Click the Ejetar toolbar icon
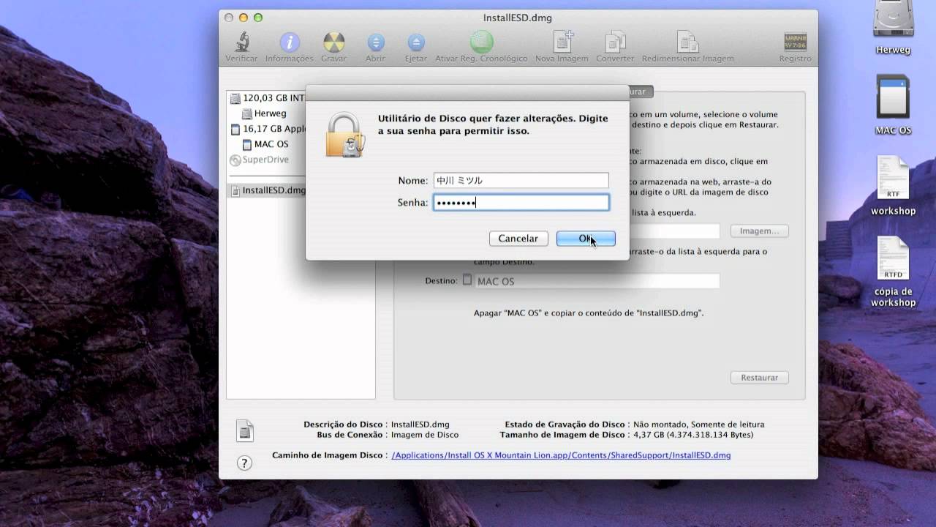The width and height of the screenshot is (936, 527). pyautogui.click(x=416, y=42)
